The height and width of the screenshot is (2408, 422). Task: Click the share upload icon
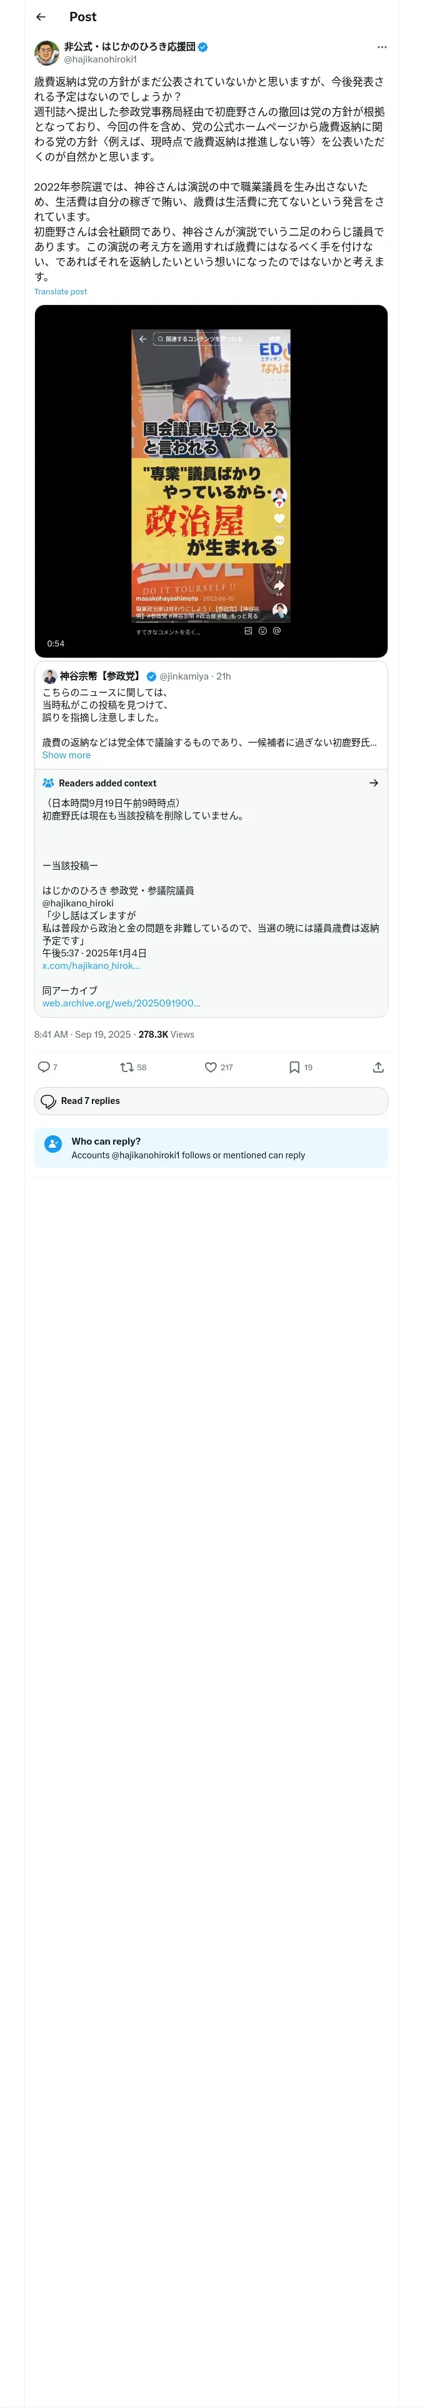pos(378,1066)
